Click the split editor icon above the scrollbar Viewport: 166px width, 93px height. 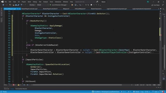(160, 11)
